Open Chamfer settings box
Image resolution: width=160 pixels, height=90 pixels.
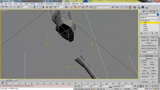coord(147,40)
